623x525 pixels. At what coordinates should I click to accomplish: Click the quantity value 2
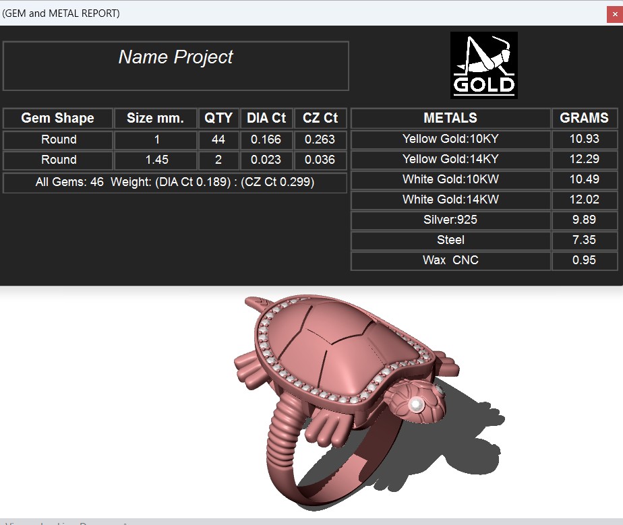pos(218,160)
